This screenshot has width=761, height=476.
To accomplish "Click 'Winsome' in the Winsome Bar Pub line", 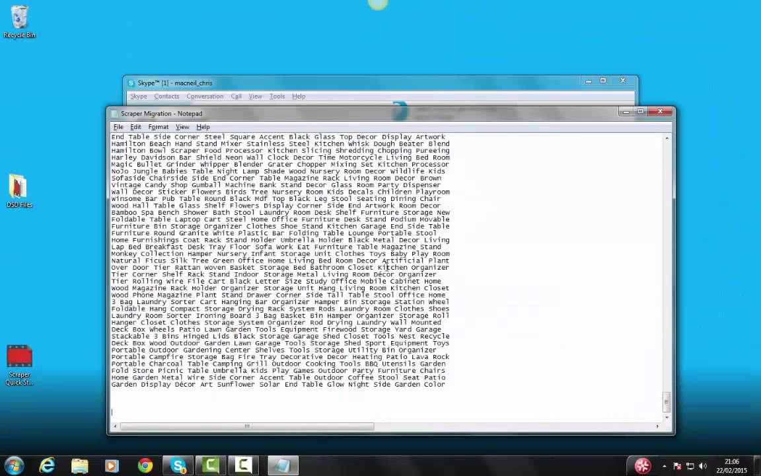I will [x=126, y=198].
